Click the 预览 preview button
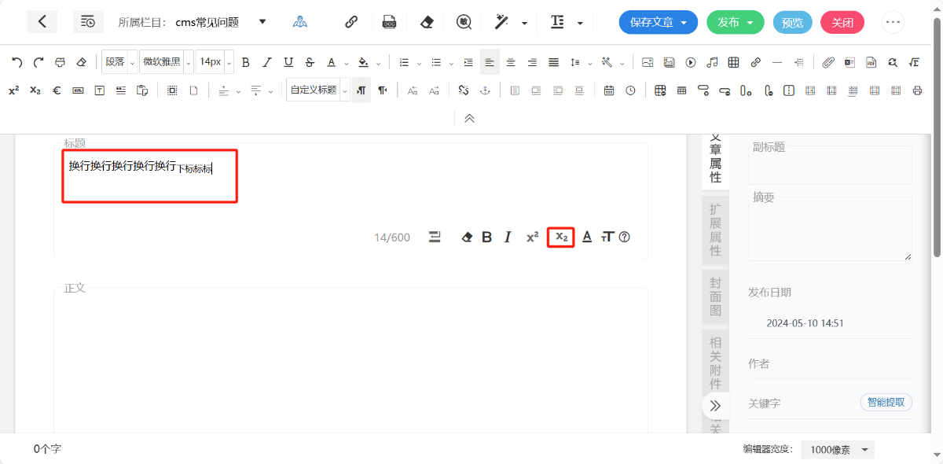This screenshot has height=464, width=943. tap(792, 22)
